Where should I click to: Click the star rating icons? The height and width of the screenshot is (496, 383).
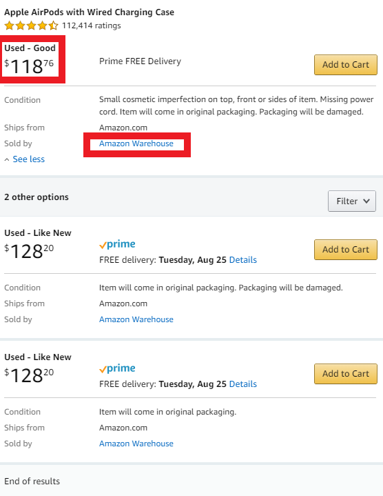pyautogui.click(x=31, y=26)
